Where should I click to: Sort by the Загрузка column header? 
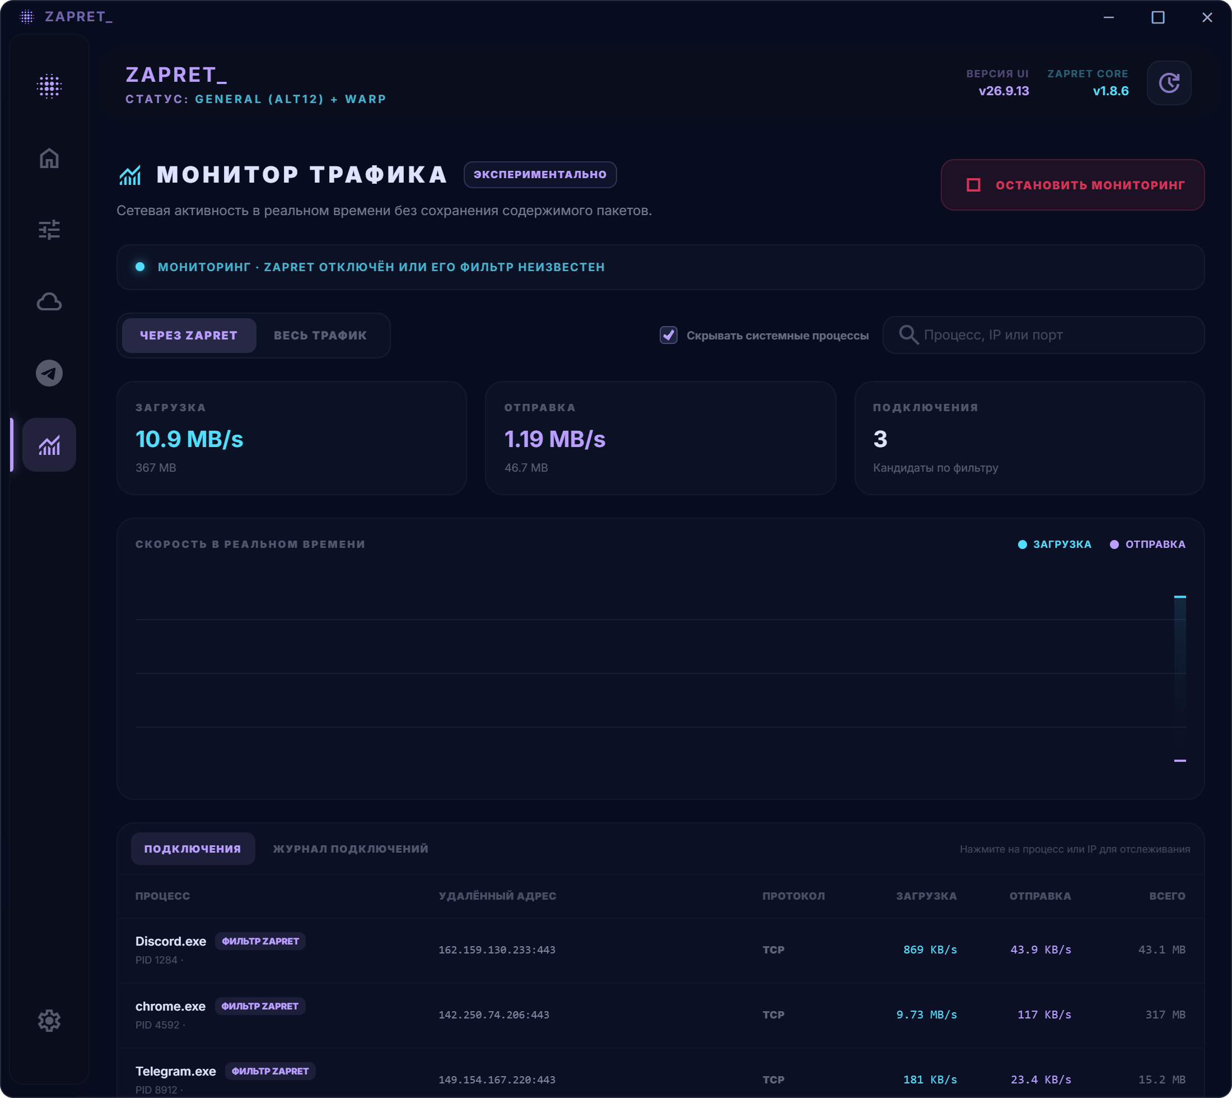click(926, 896)
